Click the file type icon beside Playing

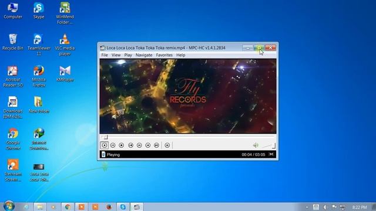pyautogui.click(x=103, y=155)
